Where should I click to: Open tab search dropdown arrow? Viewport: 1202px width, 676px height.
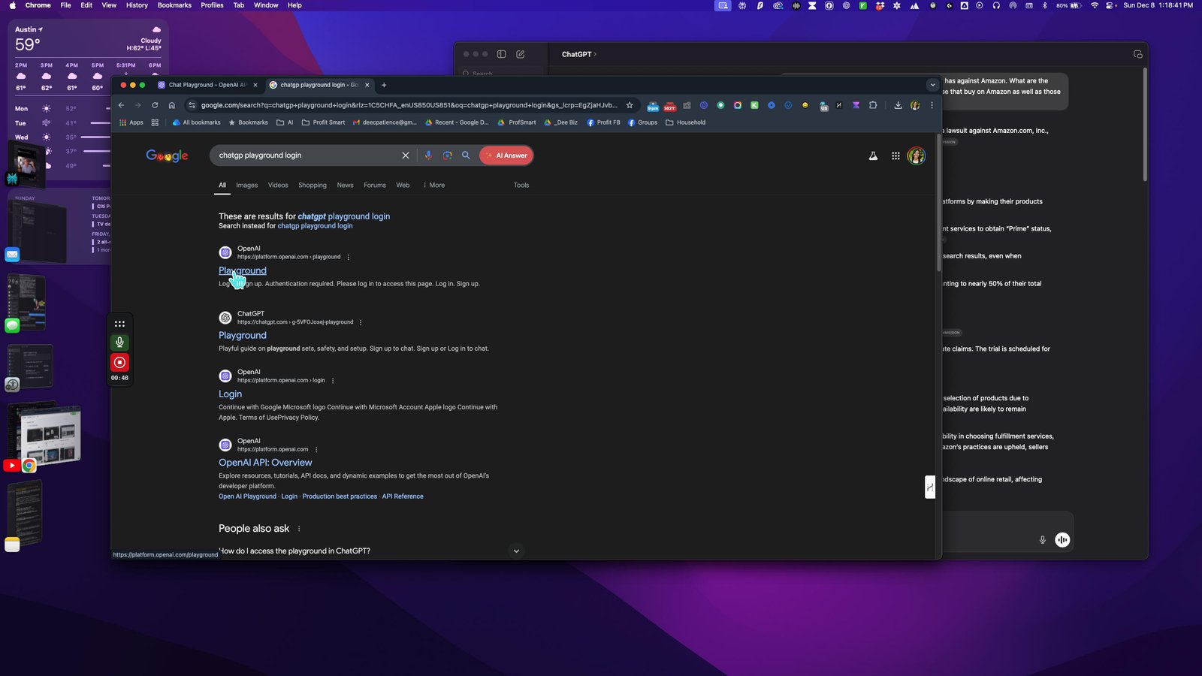tap(932, 85)
